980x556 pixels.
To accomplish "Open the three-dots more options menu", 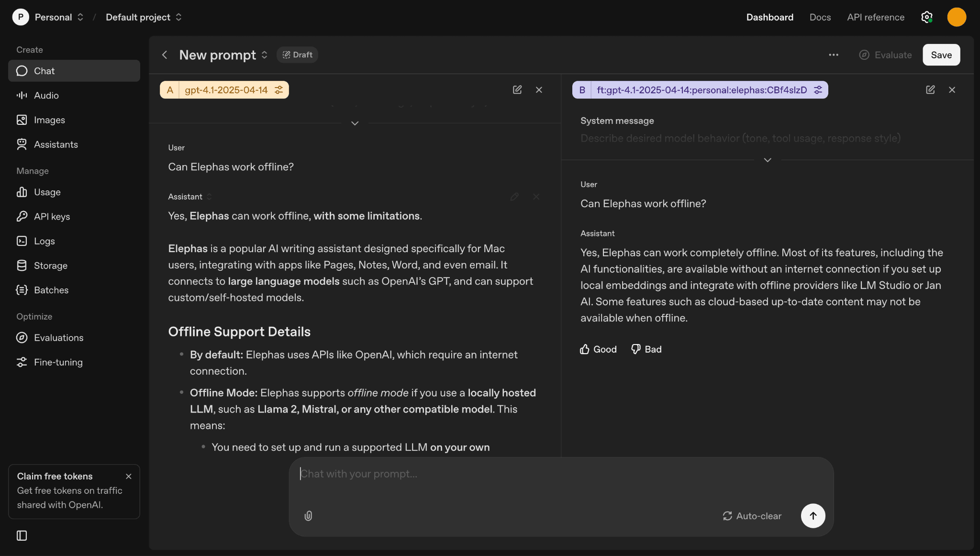I will [x=833, y=55].
